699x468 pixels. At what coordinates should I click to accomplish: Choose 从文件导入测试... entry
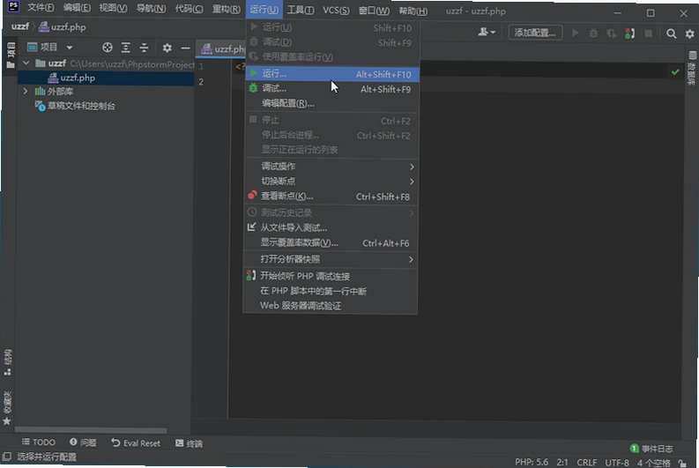click(x=331, y=227)
